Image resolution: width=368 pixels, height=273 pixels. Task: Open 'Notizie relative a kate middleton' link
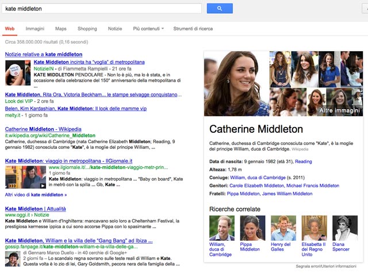pyautogui.click(x=44, y=55)
